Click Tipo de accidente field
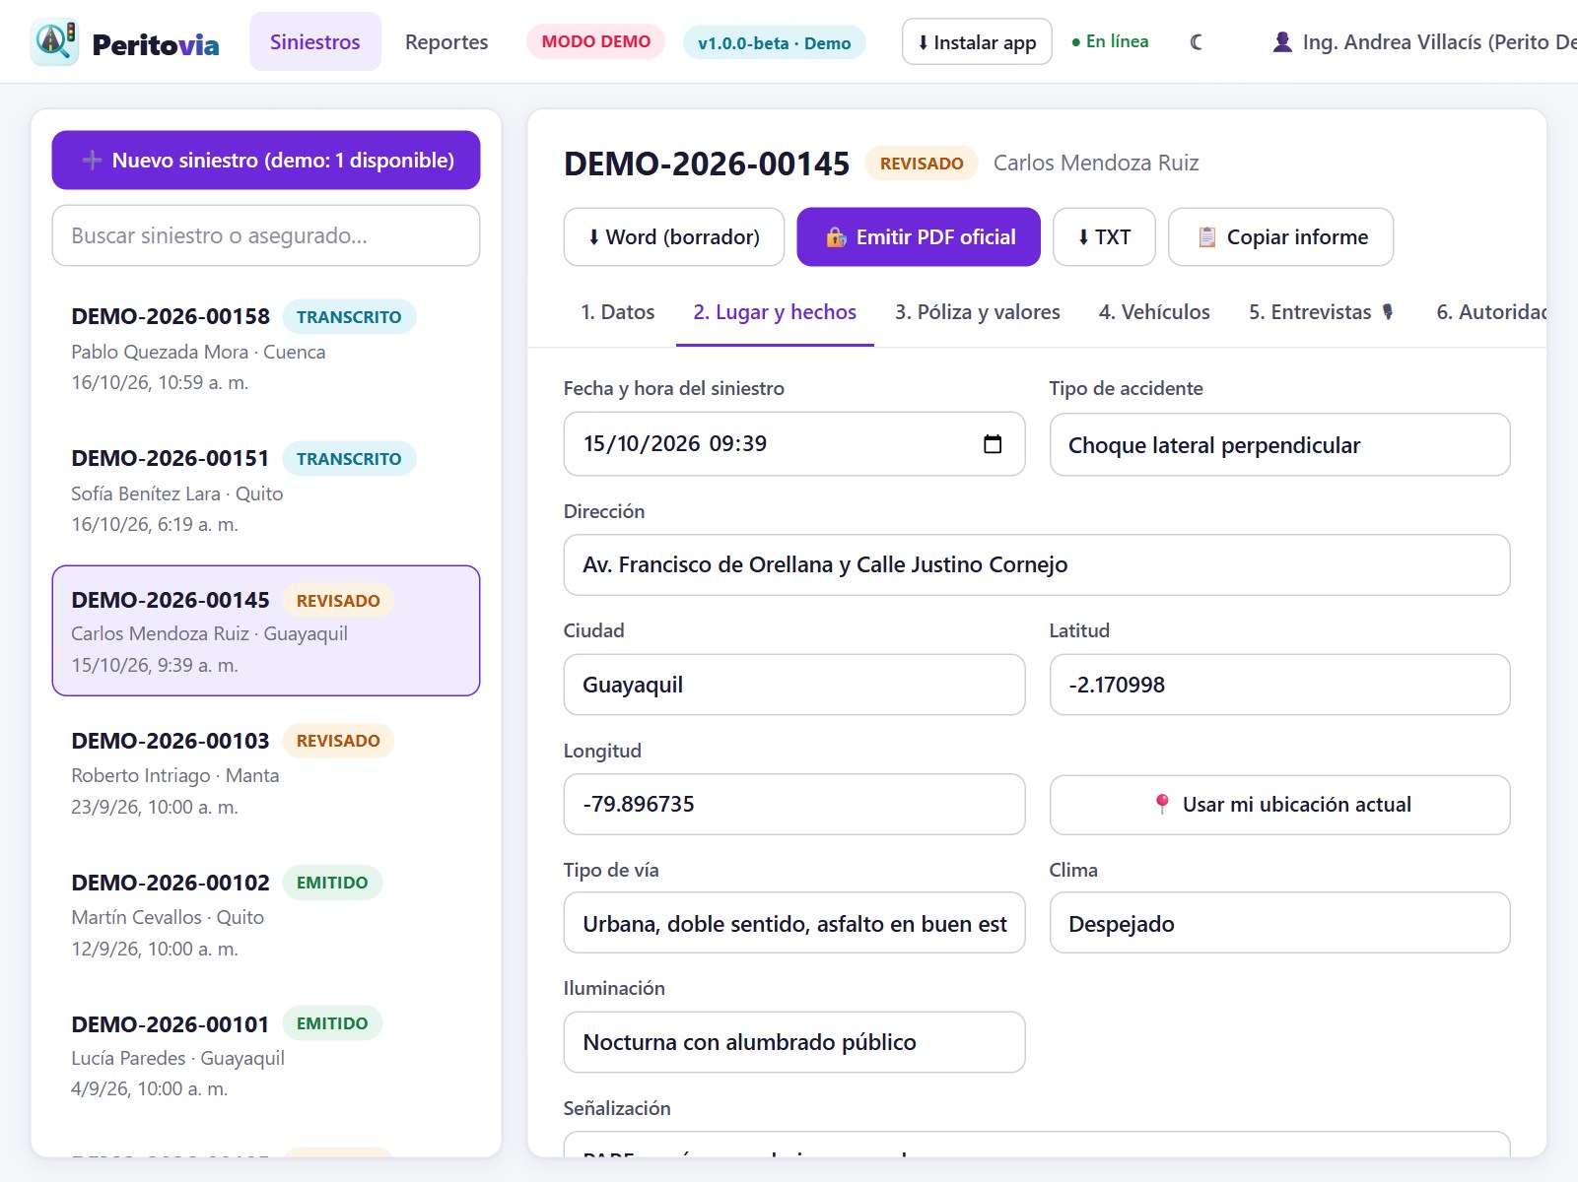The image size is (1578, 1182). point(1279,445)
